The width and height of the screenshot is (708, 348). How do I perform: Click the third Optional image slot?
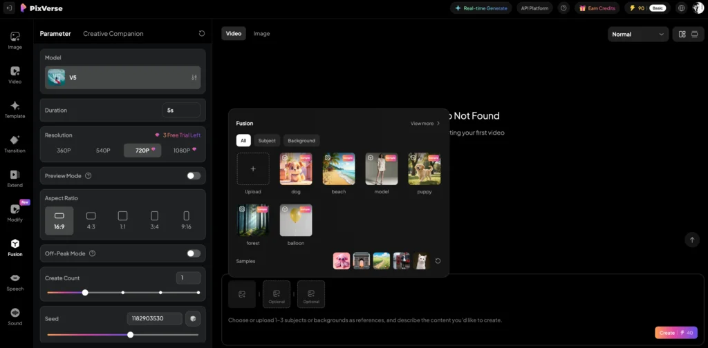click(311, 294)
